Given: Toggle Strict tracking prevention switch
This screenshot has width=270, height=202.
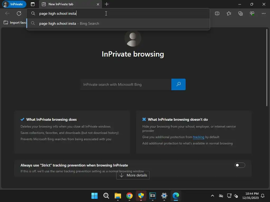Looking at the screenshot, I should 240,165.
